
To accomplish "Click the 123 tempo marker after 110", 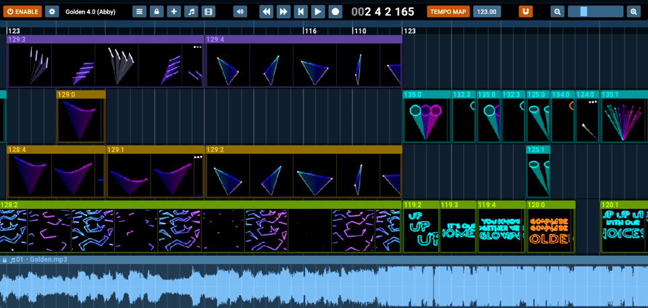I will coord(409,31).
